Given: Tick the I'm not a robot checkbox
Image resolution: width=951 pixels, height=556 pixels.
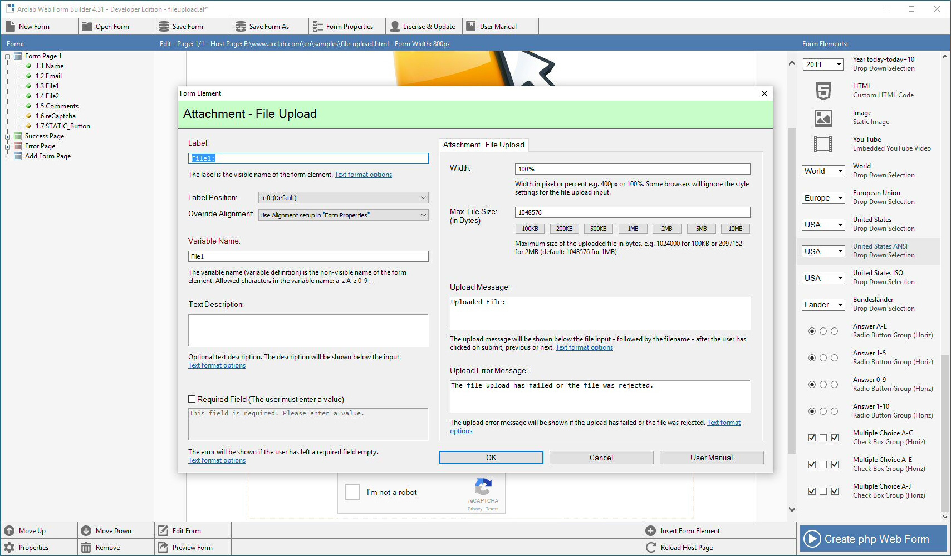Looking at the screenshot, I should pyautogui.click(x=352, y=492).
